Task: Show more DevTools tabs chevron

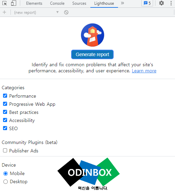Action: (122, 3)
